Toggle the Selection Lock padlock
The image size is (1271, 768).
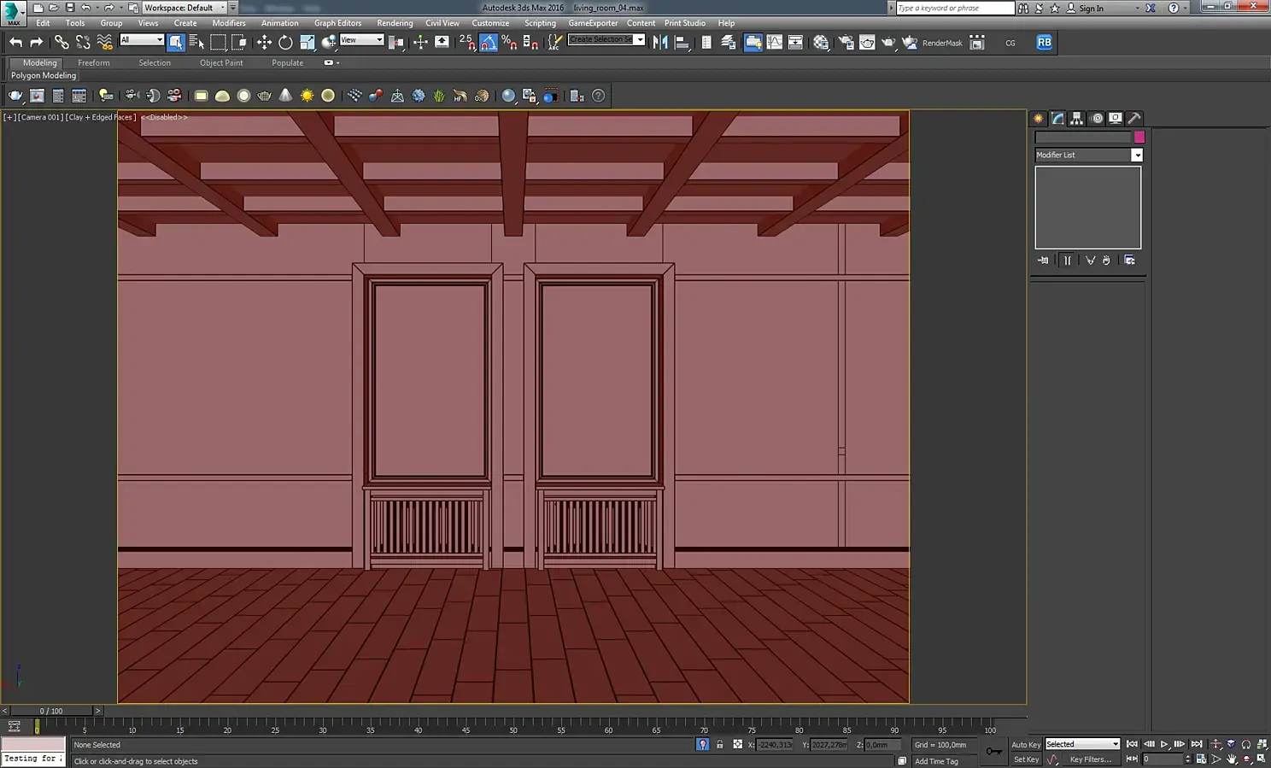pos(719,745)
